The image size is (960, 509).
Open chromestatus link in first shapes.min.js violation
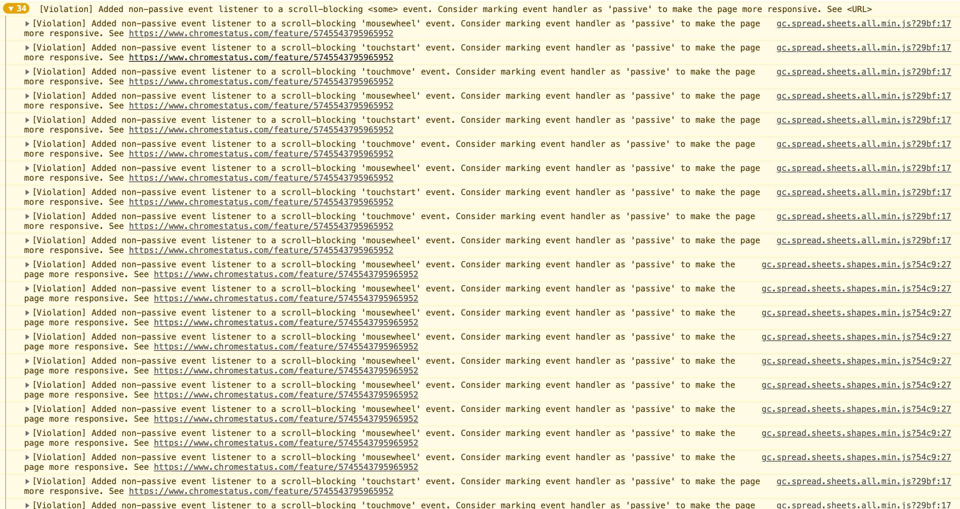286,274
